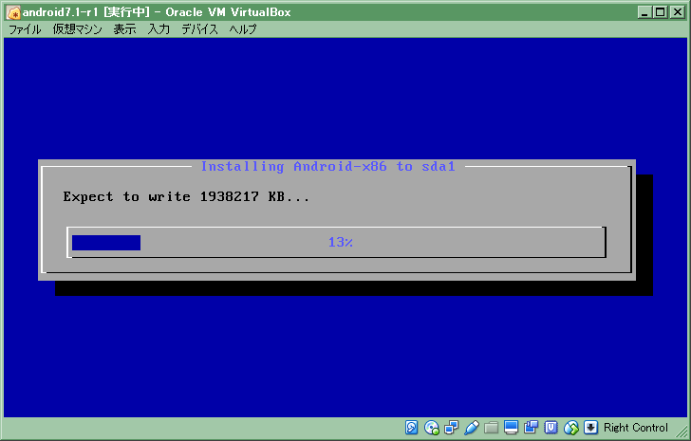Click the network adapters status icon

pyautogui.click(x=451, y=428)
